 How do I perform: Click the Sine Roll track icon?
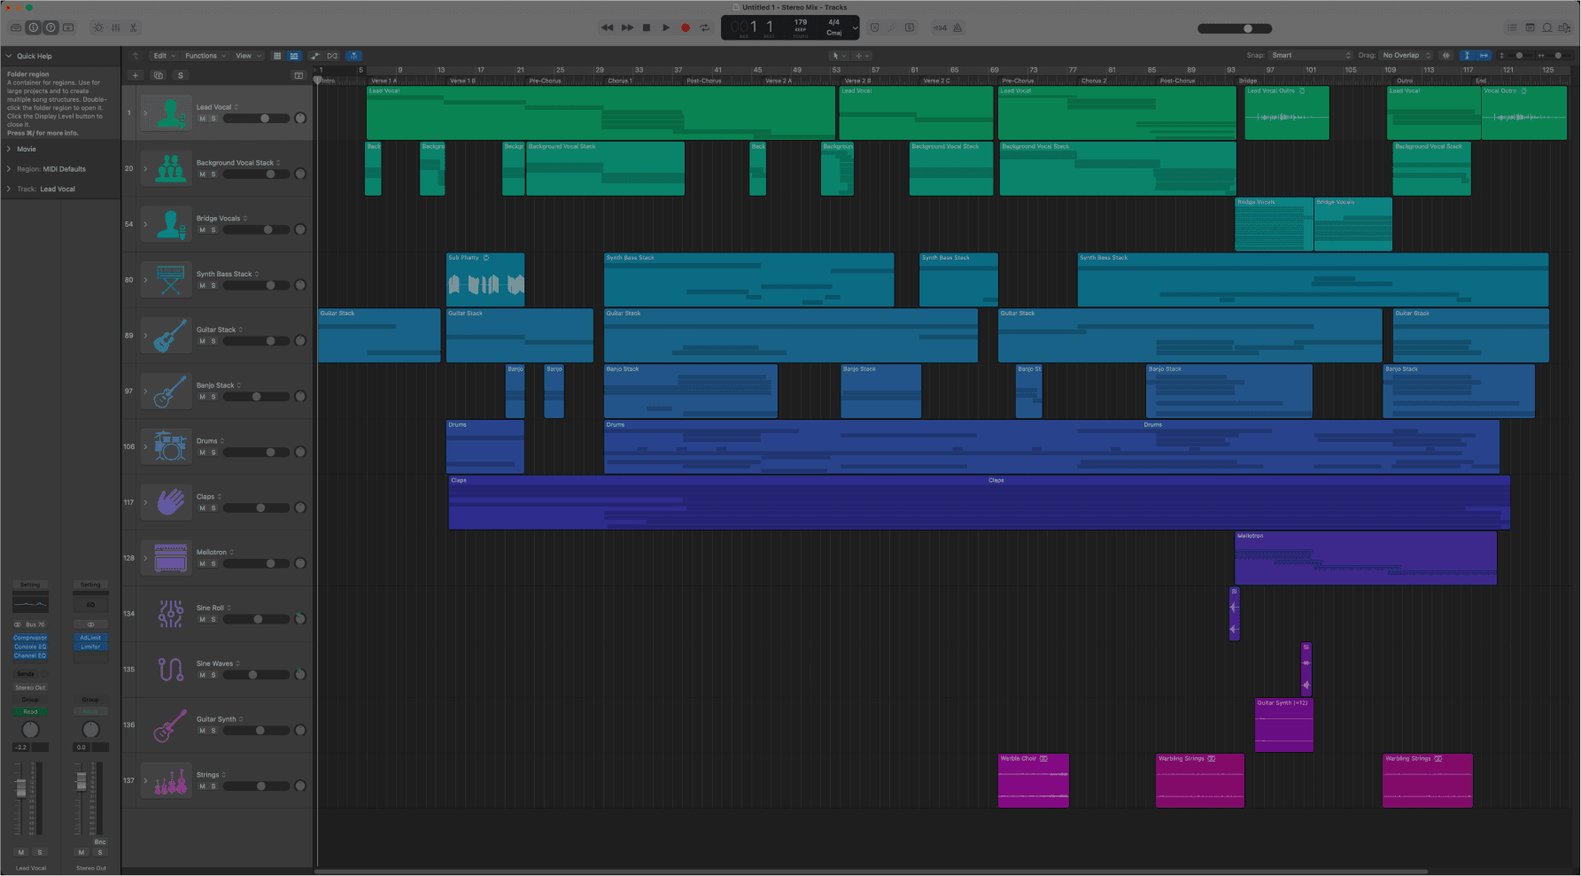click(x=170, y=613)
